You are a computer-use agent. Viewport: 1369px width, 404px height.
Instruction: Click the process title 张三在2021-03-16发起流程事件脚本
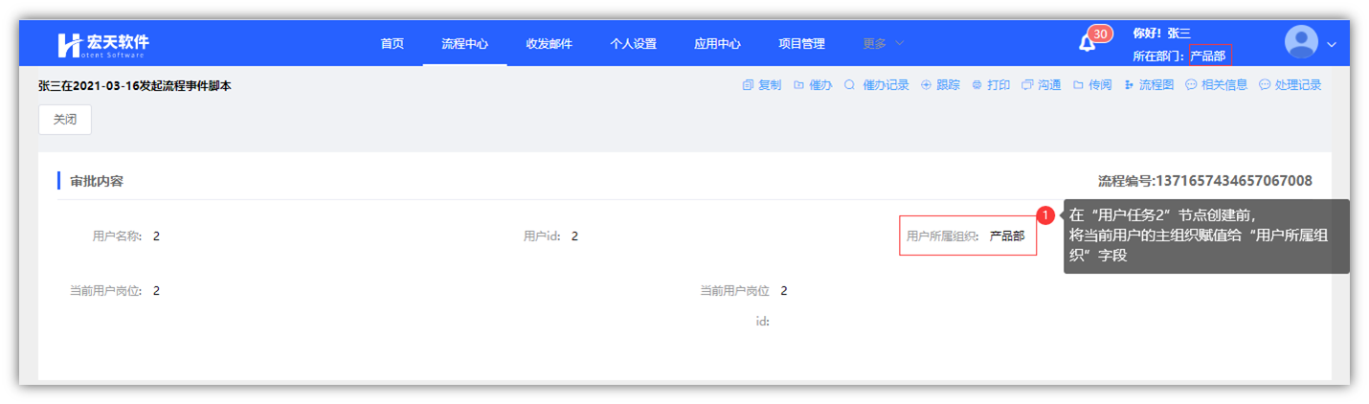click(x=135, y=86)
